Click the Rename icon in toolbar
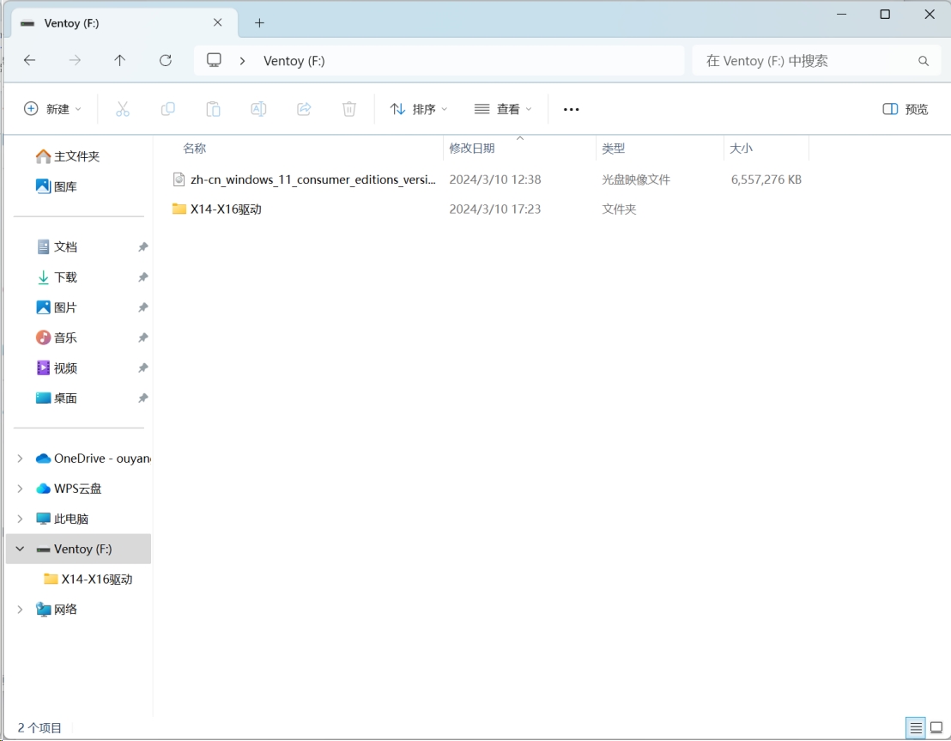 (258, 109)
